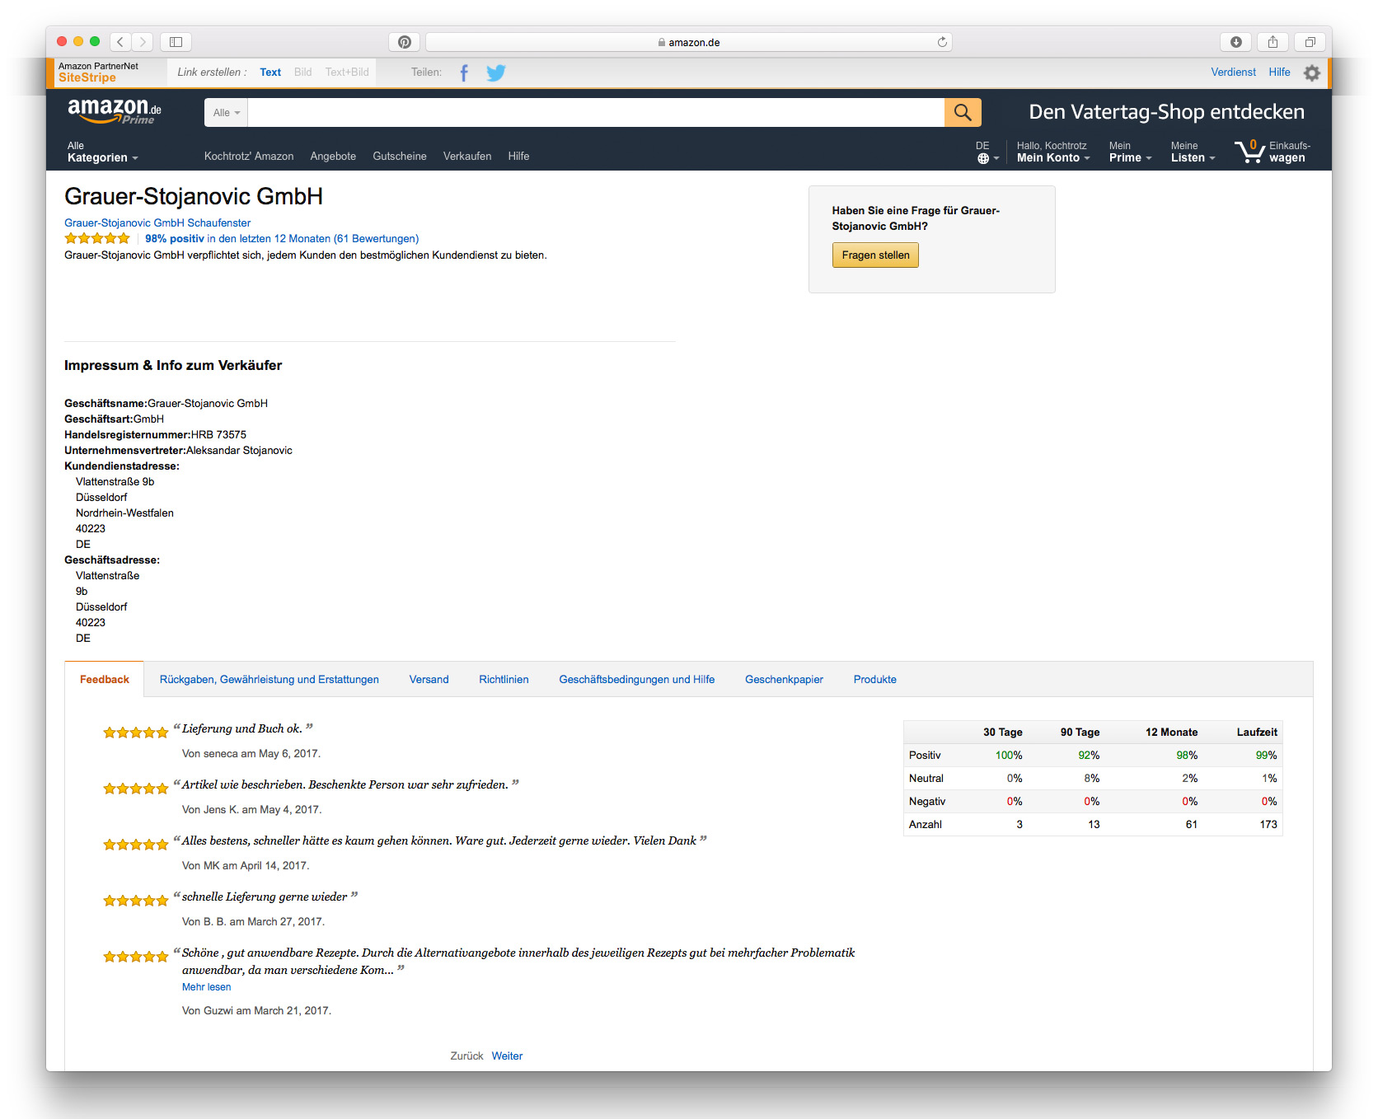Open the Verdienst link in SiteStripe

tap(1233, 73)
